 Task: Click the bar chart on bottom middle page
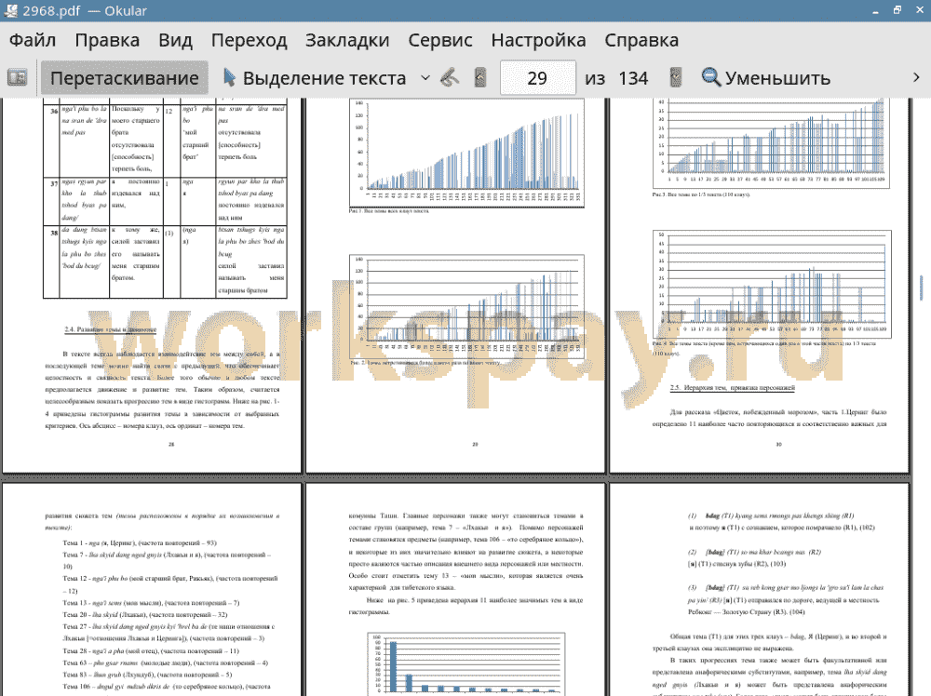466,663
